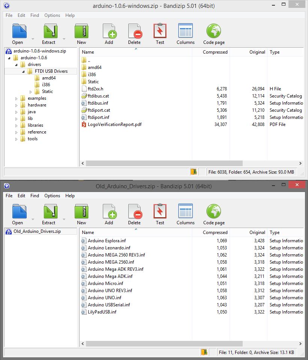Sort by Name column in arduino-1.0.6 window
The height and width of the screenshot is (360, 308).
(x=136, y=52)
